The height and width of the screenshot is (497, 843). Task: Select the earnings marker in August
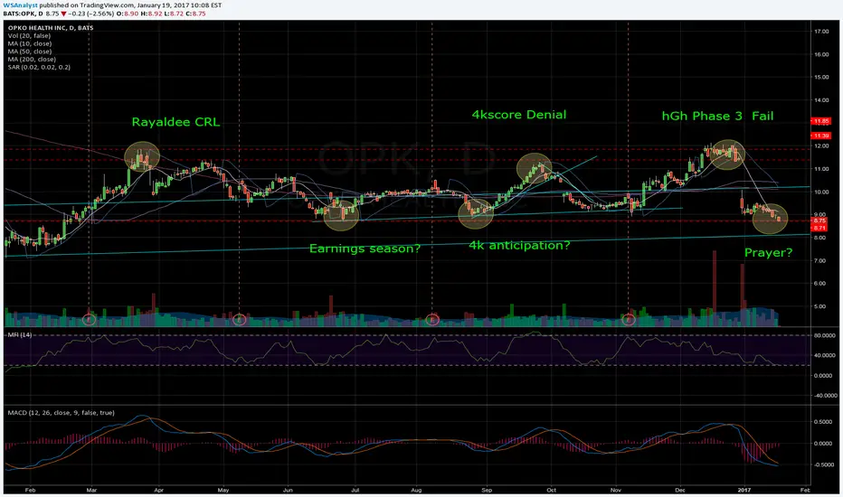click(432, 320)
